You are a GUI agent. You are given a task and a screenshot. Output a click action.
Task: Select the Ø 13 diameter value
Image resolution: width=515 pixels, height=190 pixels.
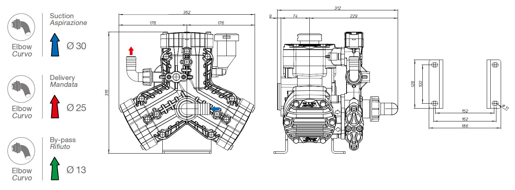[x=76, y=170]
